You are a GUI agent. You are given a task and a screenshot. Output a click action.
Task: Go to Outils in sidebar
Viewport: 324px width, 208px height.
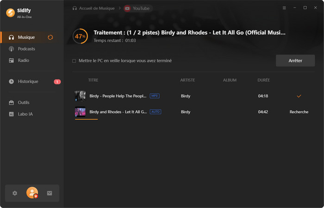click(x=24, y=103)
